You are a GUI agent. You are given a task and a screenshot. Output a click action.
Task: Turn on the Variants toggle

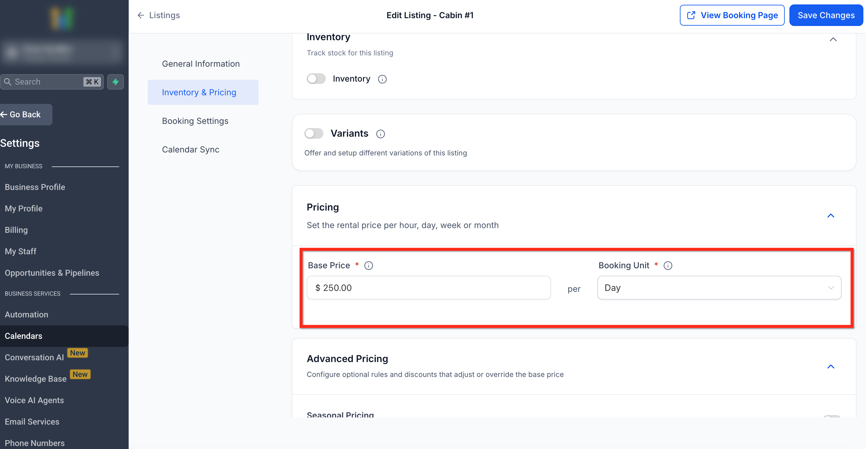pos(314,133)
